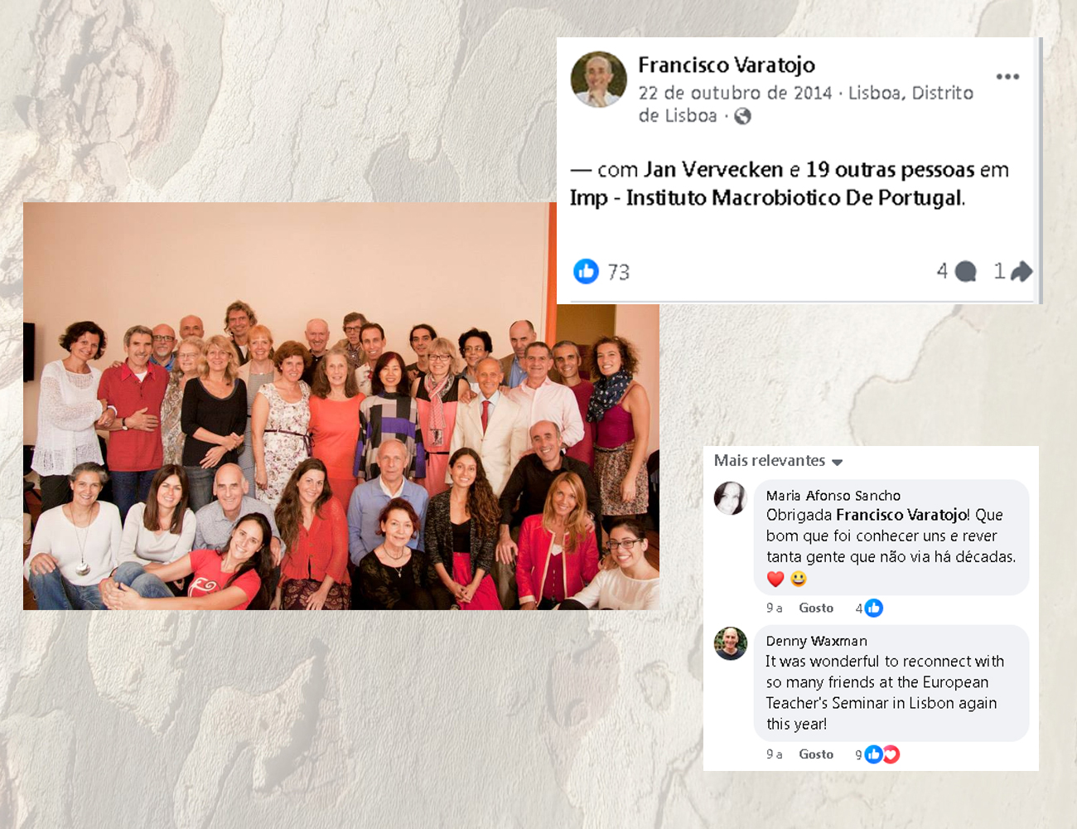1077x829 pixels.
Task: Click the blue like reaction icon with 73
Action: click(x=586, y=271)
